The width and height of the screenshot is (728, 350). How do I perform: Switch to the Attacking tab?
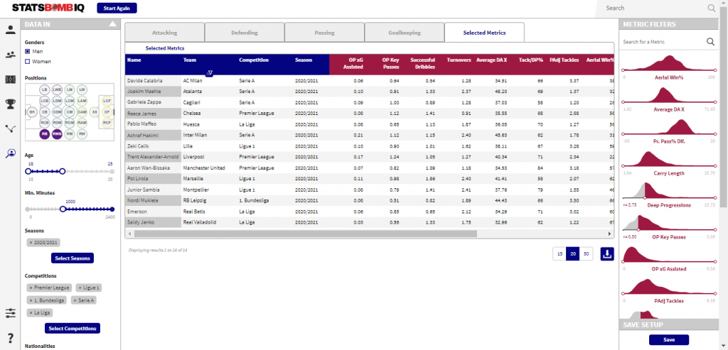[164, 33]
